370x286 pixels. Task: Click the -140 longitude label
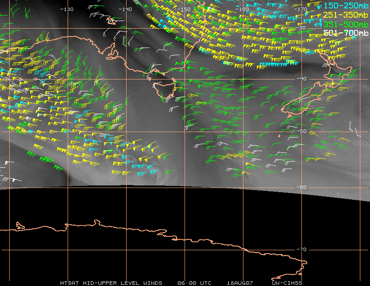pos(125,9)
